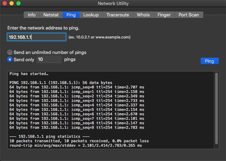Zoom the window with the green button

[18, 4]
